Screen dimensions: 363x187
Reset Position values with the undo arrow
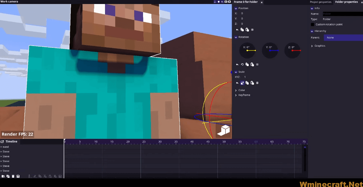[237, 30]
